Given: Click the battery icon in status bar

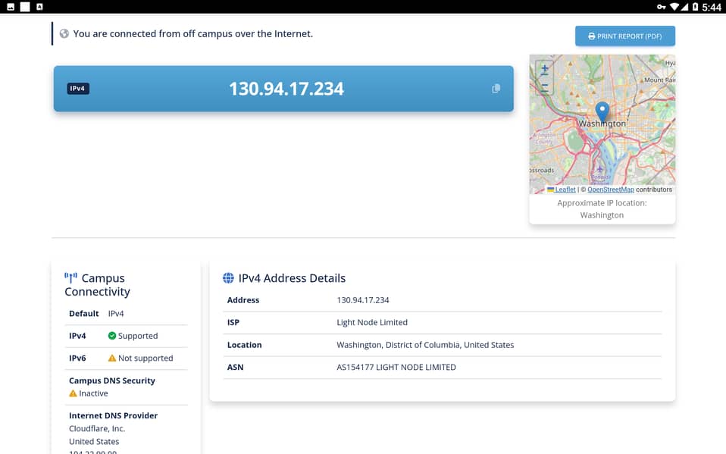Looking at the screenshot, I should 695,7.
